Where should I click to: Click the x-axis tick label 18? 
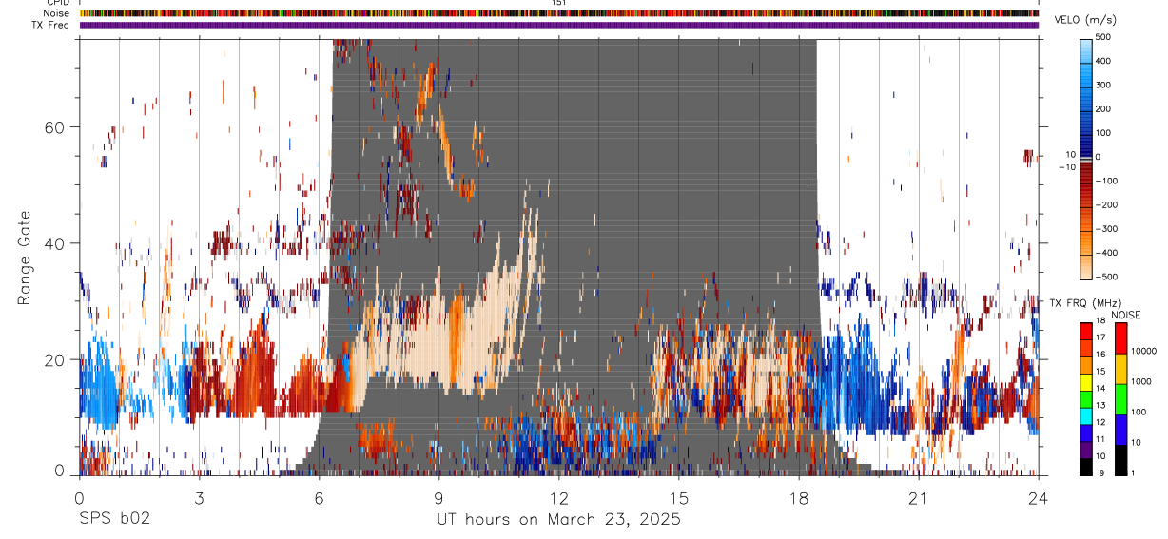[798, 497]
